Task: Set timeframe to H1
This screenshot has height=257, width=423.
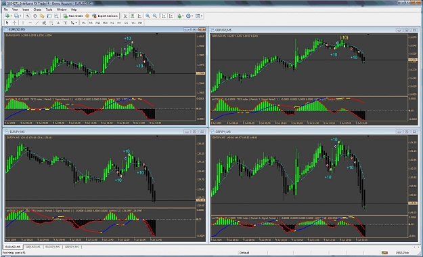Action: (112, 22)
